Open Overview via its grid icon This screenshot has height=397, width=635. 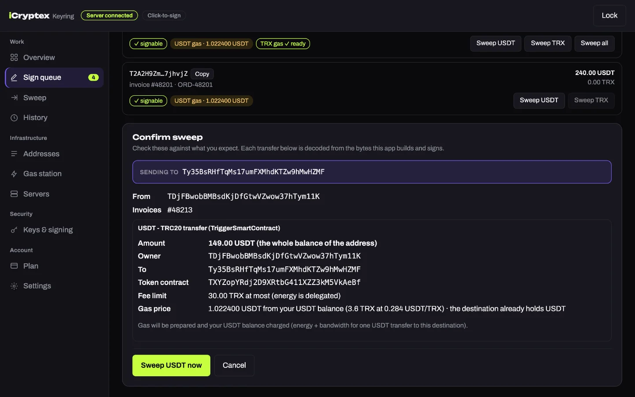tap(14, 57)
